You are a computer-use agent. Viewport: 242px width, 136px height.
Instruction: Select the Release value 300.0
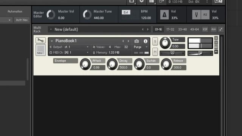[178, 68]
